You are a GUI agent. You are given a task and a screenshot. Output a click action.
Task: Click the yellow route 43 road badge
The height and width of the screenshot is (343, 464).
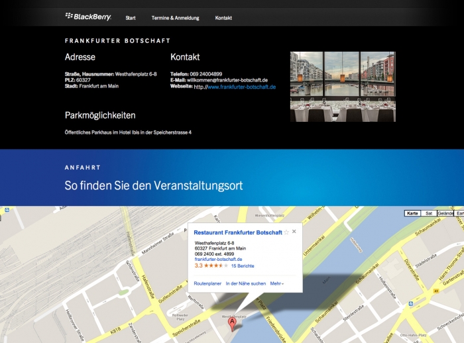(436, 291)
